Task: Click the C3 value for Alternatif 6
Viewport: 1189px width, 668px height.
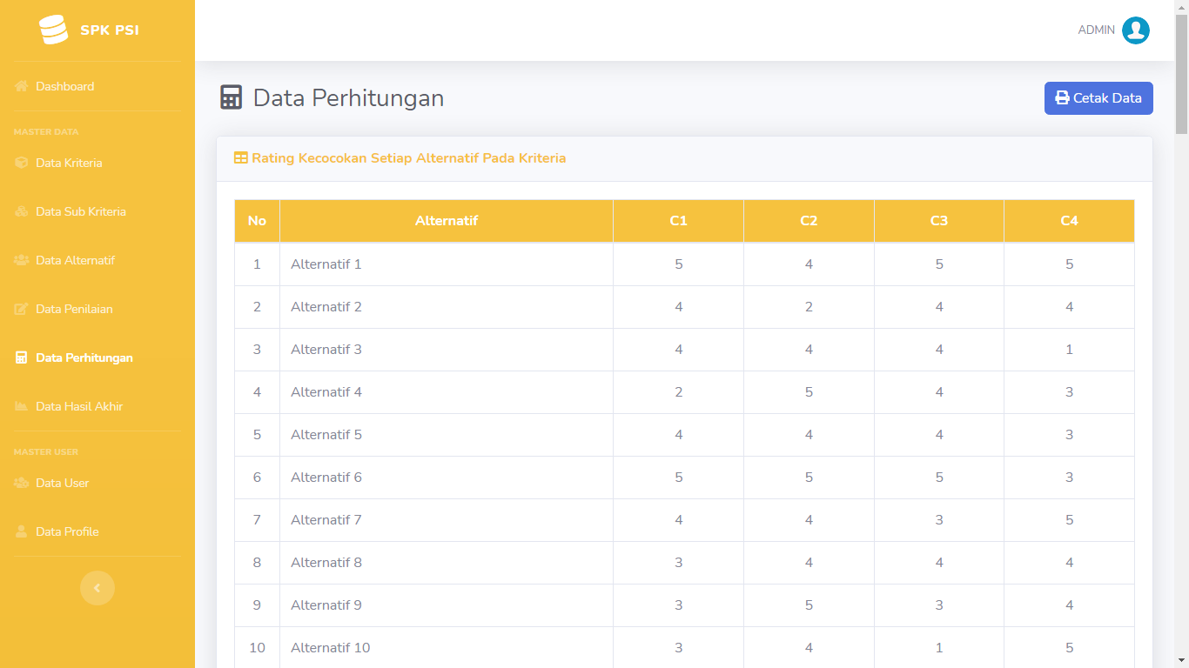Action: point(939,478)
